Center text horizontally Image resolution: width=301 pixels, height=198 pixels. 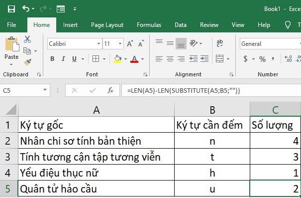170,59
